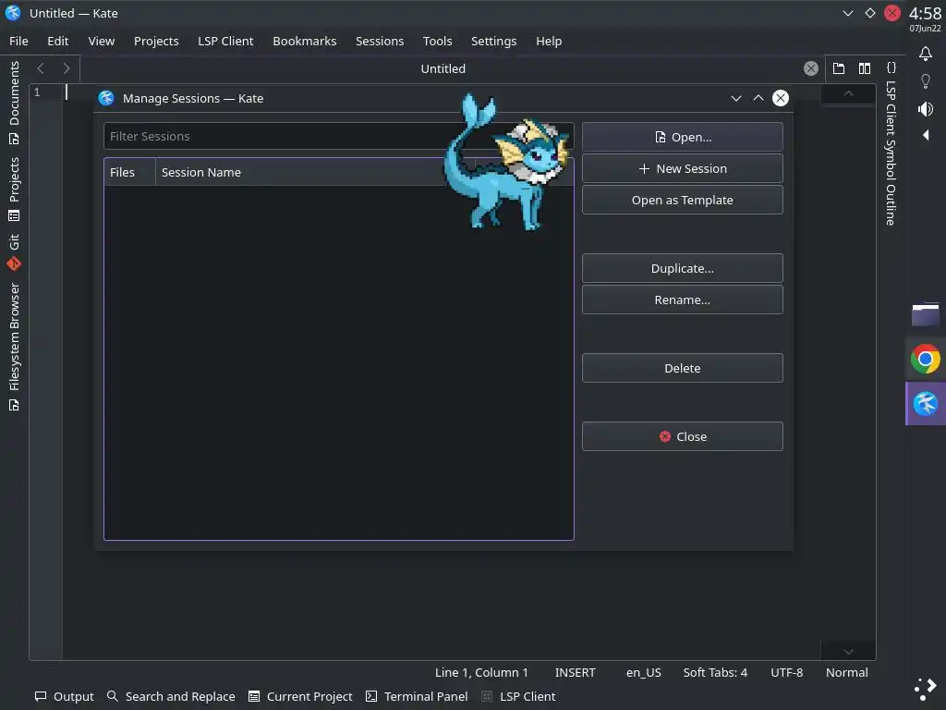Open the Sessions menu
The width and height of the screenshot is (946, 710).
click(380, 41)
